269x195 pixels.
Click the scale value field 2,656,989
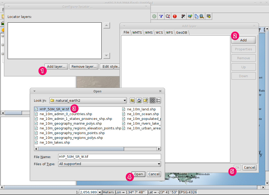coord(89,192)
